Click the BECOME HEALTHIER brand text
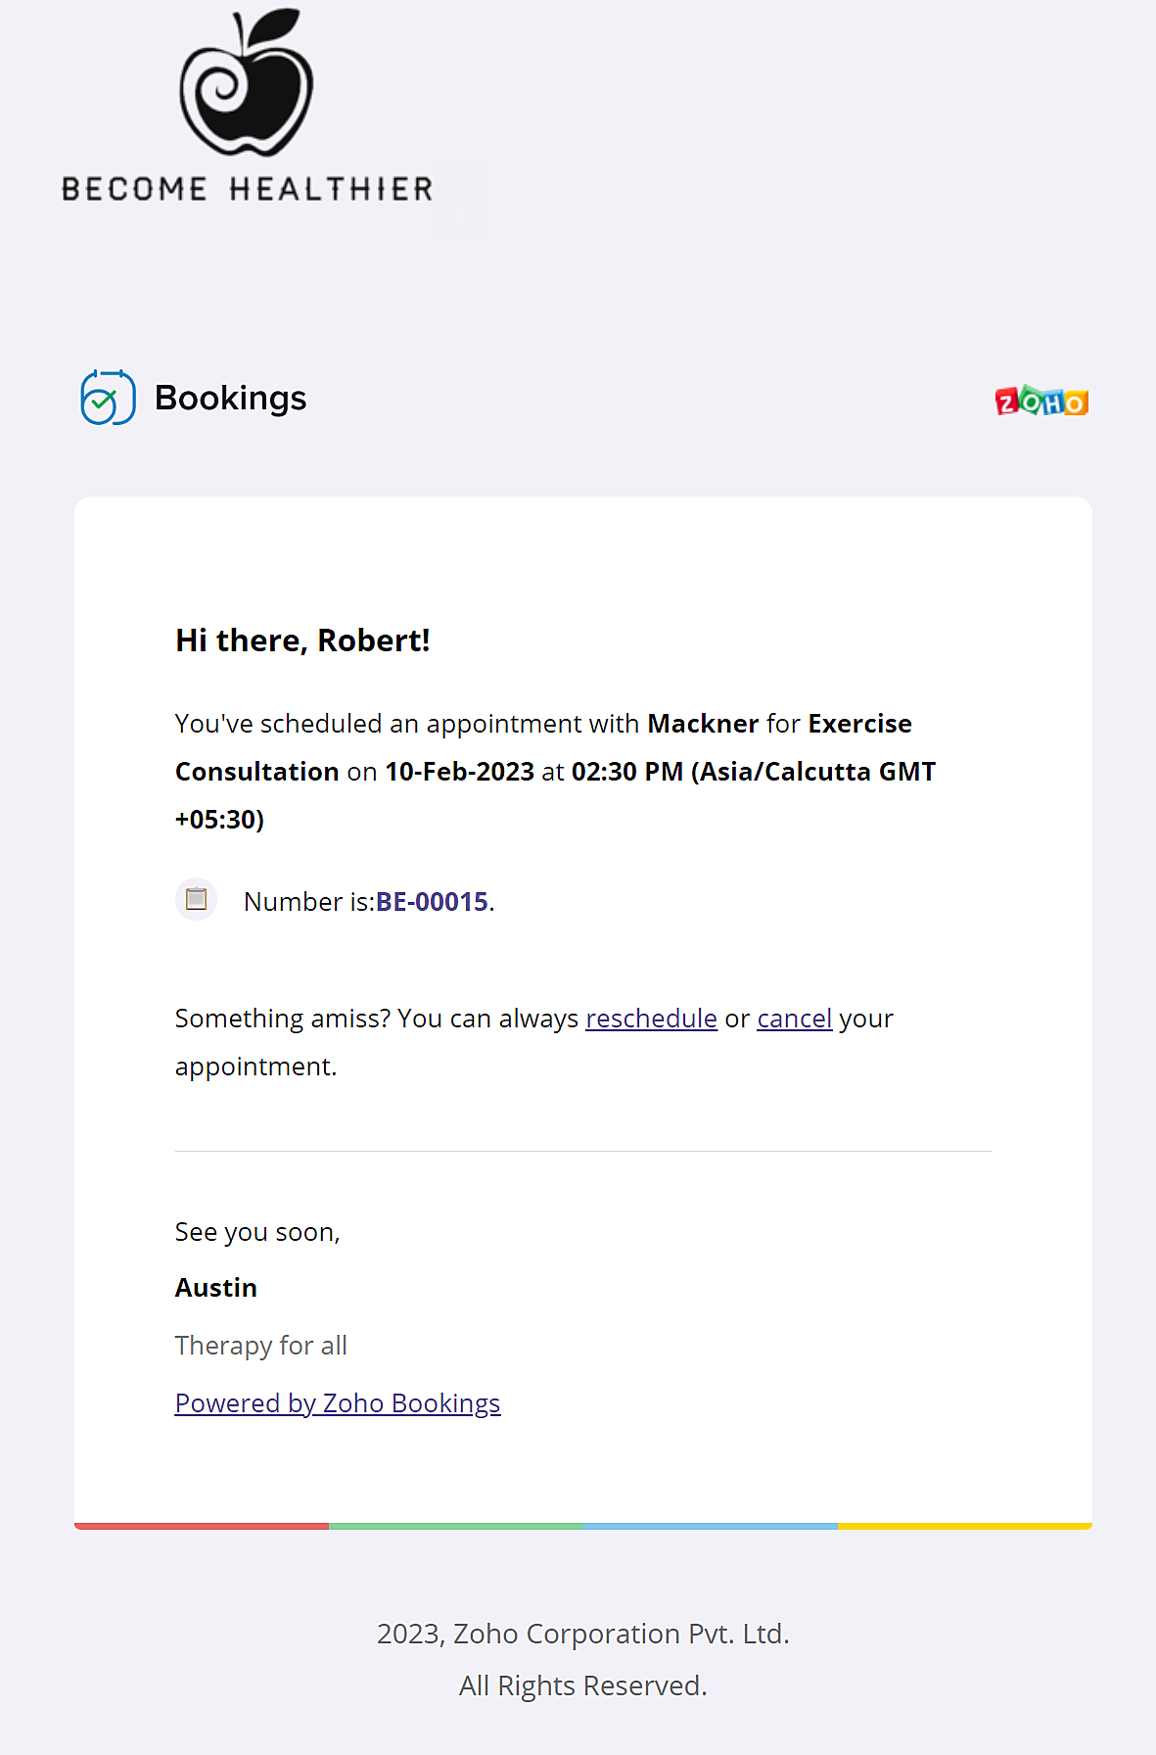 tap(248, 189)
